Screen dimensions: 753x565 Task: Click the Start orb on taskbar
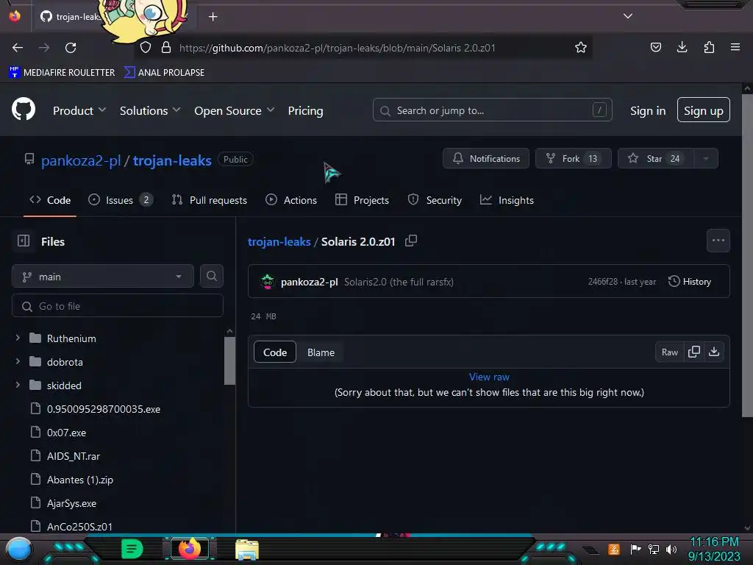tap(18, 549)
